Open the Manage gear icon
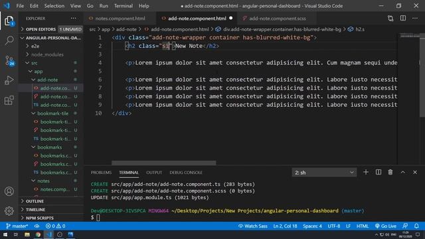 (9, 211)
